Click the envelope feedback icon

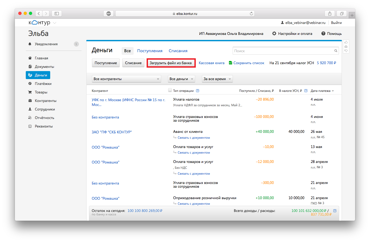(346, 47)
